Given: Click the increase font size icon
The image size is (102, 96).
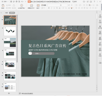Looking at the screenshot, I should (x=69, y=5).
